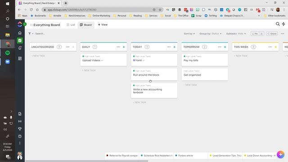Open the board's three-dot options menu
This screenshot has height=162, width=288.
pyautogui.click(x=283, y=34)
